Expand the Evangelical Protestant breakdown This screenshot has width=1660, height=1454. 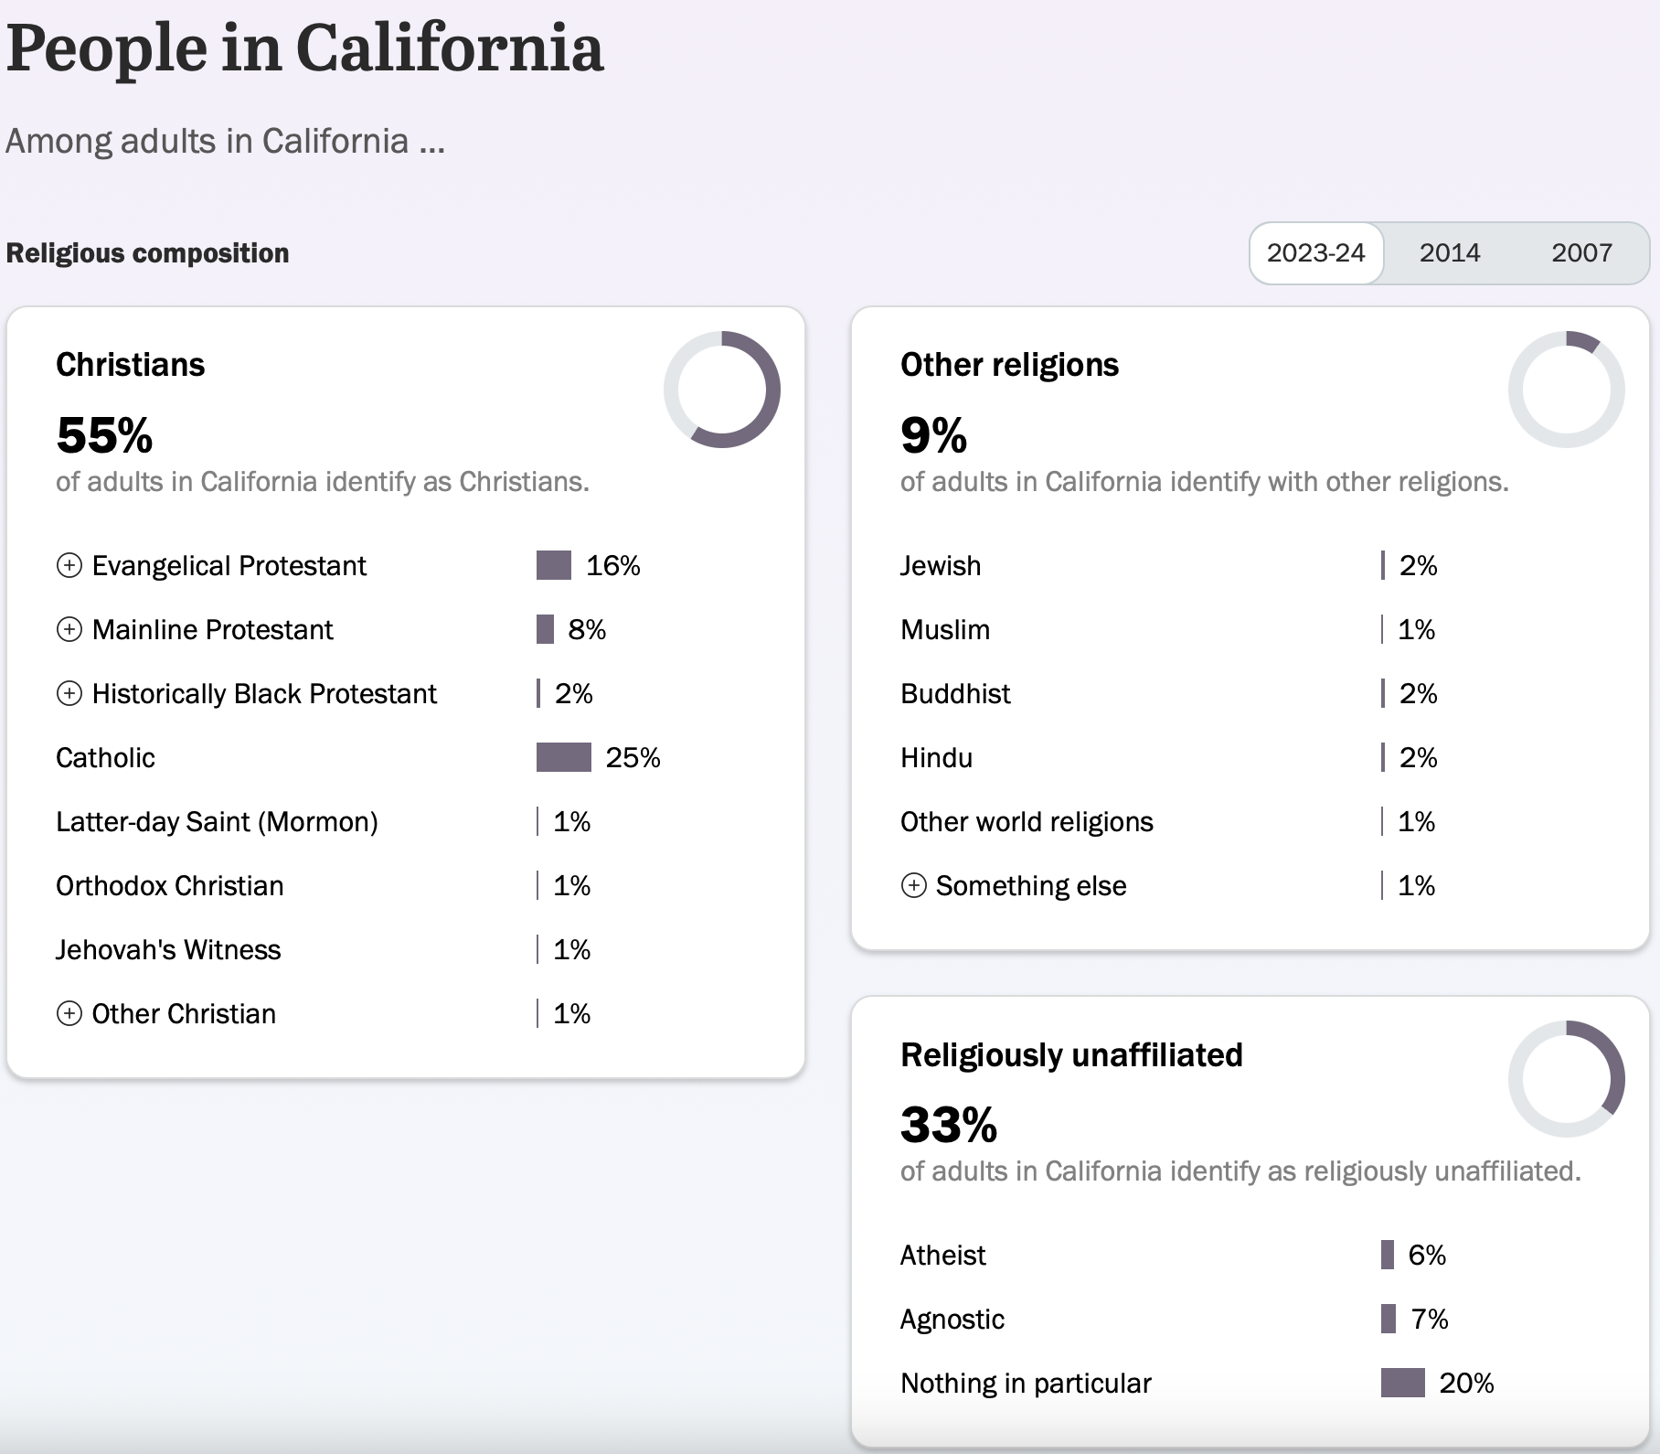click(x=69, y=565)
